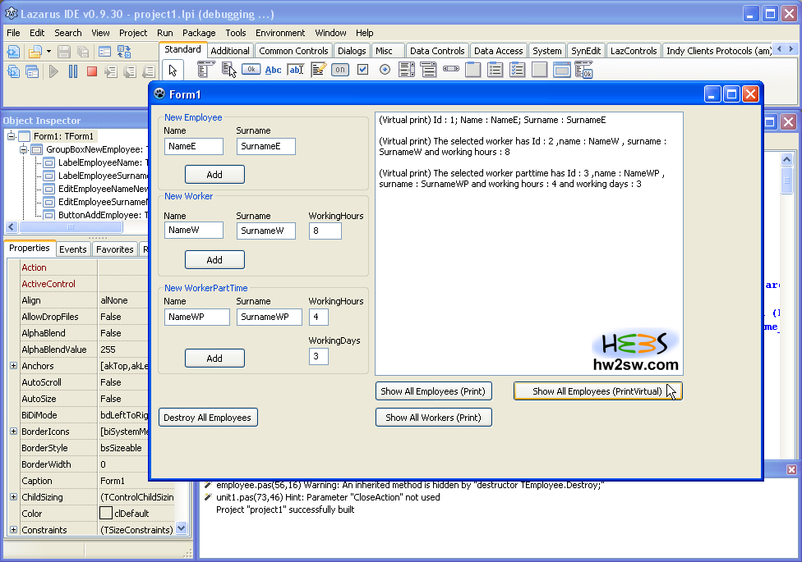
Task: Pick the TCheckBox component icon
Action: (x=362, y=70)
